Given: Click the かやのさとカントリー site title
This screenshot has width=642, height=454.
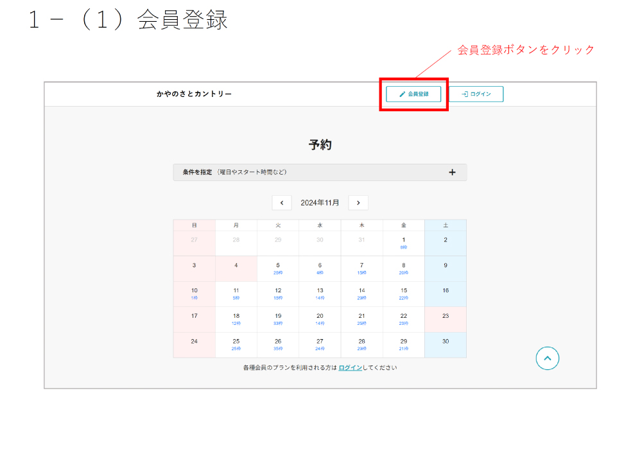Looking at the screenshot, I should [194, 94].
